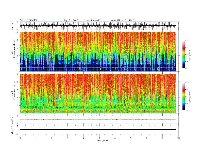
Task: Click the time axis tick label '9'
Action: click(163, 138)
